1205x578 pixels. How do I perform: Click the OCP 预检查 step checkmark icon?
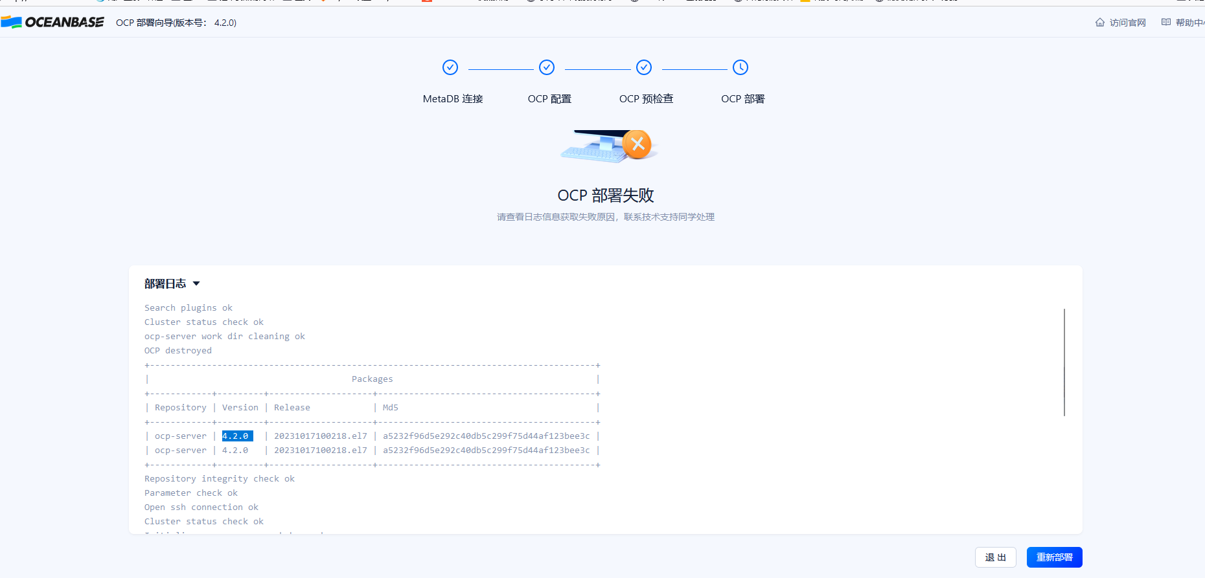(644, 67)
